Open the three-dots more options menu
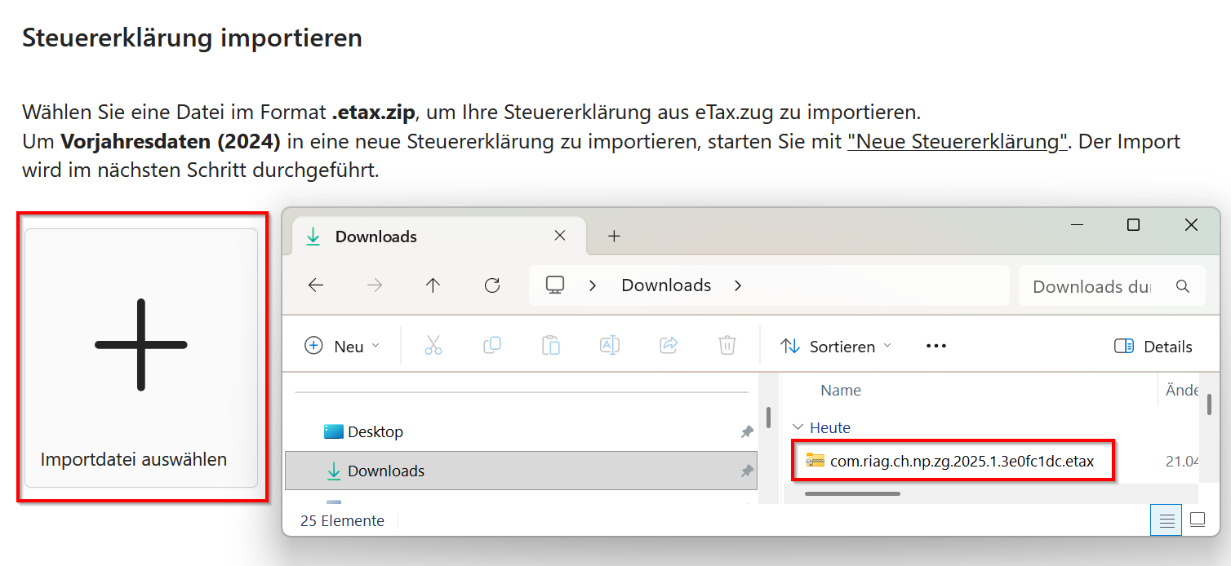Screen dimensions: 1231x566 click(936, 346)
